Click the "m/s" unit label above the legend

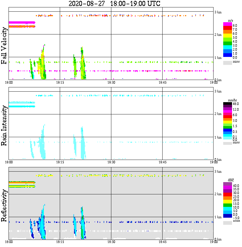tap(230, 21)
